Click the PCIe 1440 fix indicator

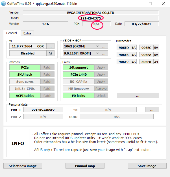[79, 75]
